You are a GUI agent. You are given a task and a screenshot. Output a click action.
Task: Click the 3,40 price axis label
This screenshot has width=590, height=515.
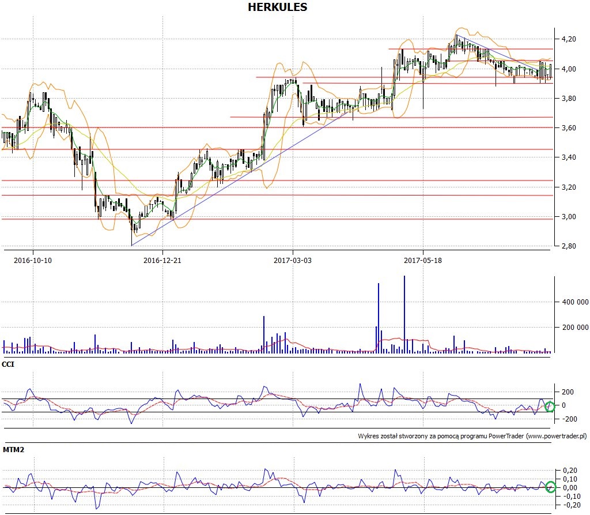tap(569, 157)
